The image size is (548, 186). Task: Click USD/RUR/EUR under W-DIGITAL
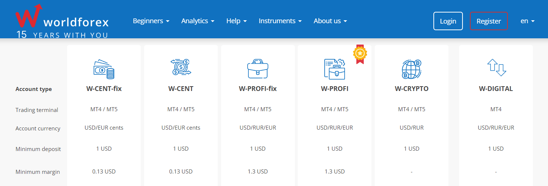coord(496,128)
